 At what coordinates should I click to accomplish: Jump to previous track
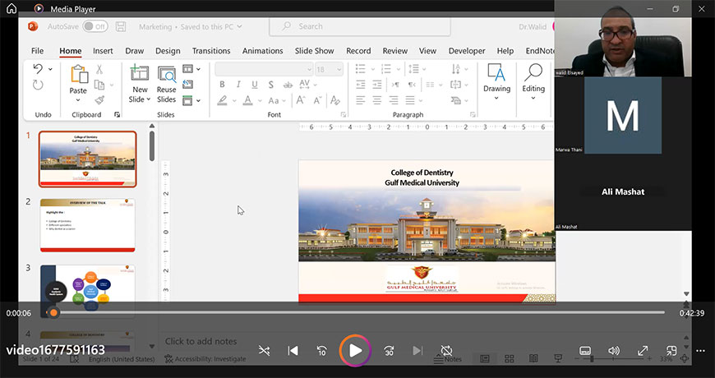click(x=293, y=351)
